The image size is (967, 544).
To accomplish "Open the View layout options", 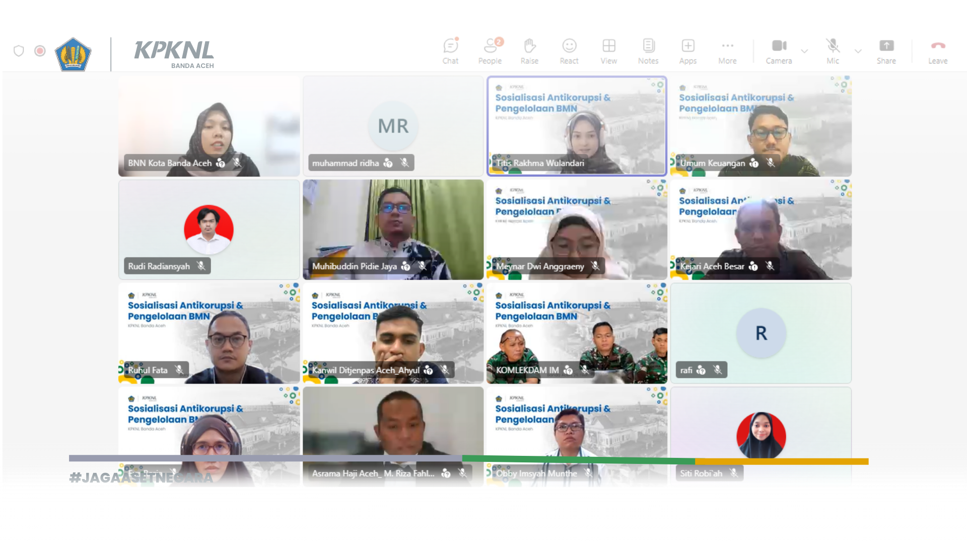I will [608, 51].
